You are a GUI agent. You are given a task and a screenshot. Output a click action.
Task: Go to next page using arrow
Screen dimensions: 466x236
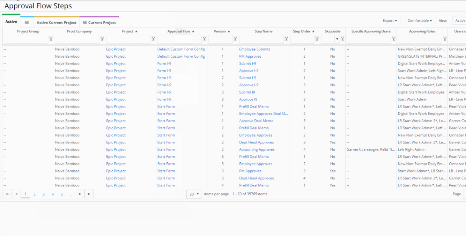point(80,194)
